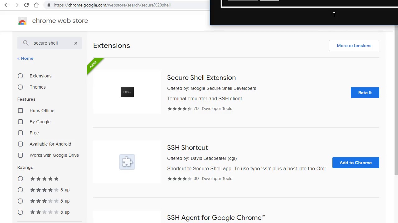Open the browser home page icon
398x223 pixels.
36,5
